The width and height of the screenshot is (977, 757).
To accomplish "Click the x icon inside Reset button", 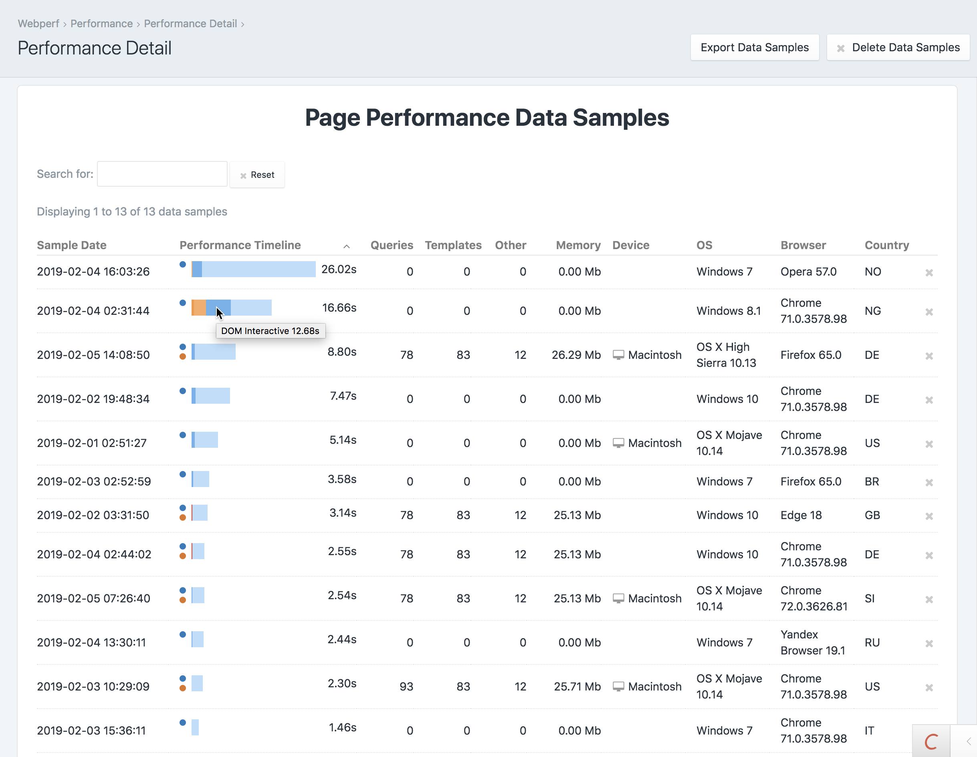I will pos(243,175).
